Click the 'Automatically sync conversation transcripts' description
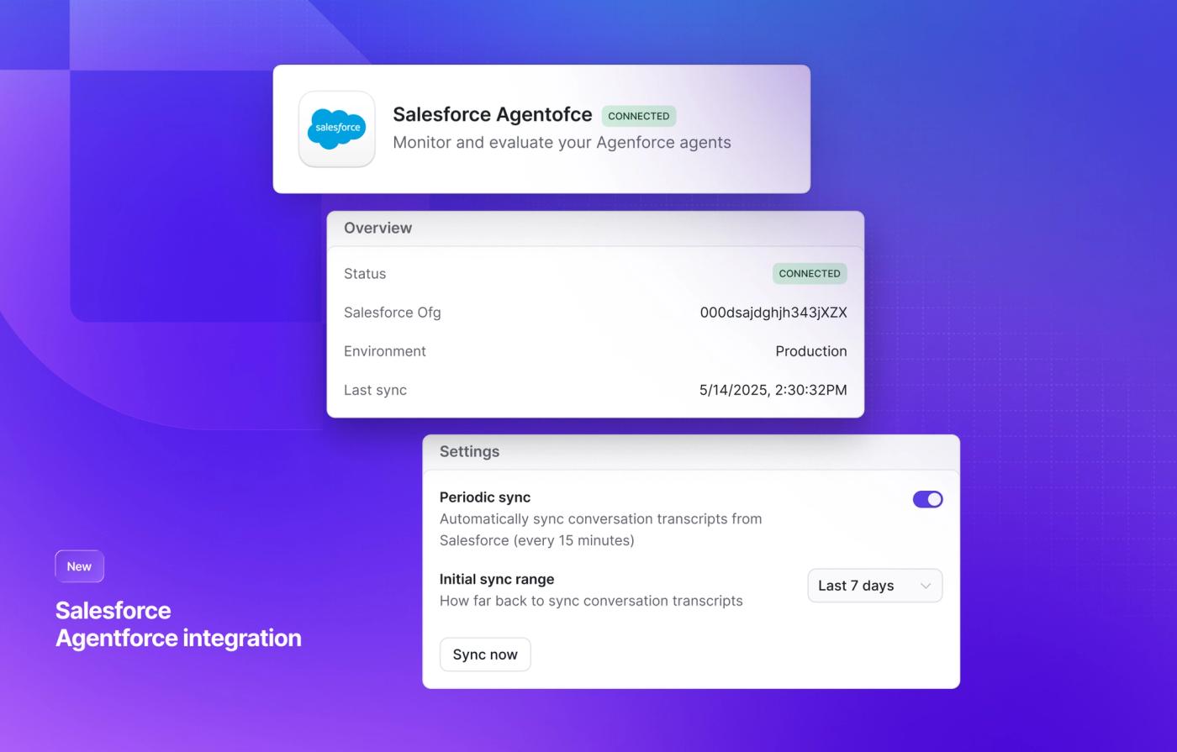This screenshot has height=752, width=1177. pyautogui.click(x=601, y=529)
